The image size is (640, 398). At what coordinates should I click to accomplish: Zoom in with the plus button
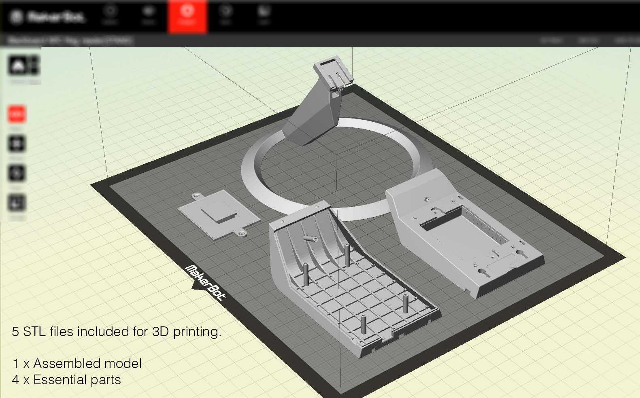(x=34, y=61)
